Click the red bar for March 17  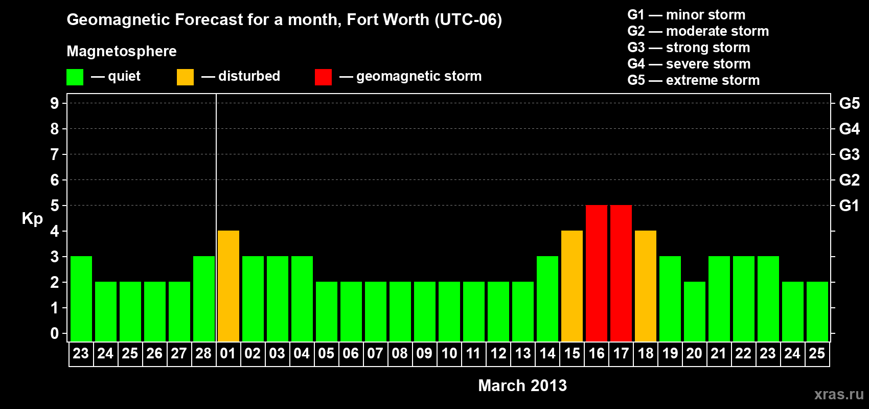tap(621, 273)
